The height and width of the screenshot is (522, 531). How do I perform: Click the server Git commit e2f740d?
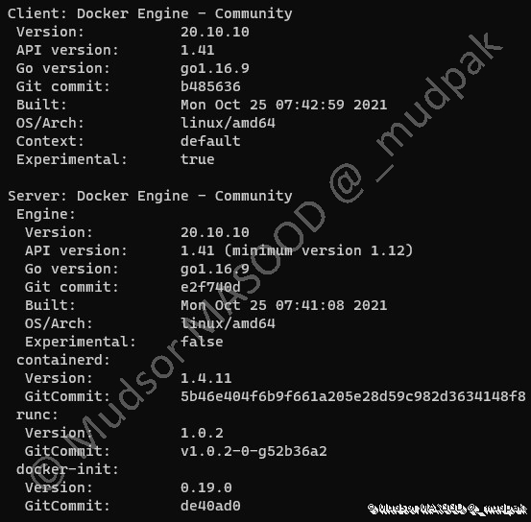pos(210,287)
